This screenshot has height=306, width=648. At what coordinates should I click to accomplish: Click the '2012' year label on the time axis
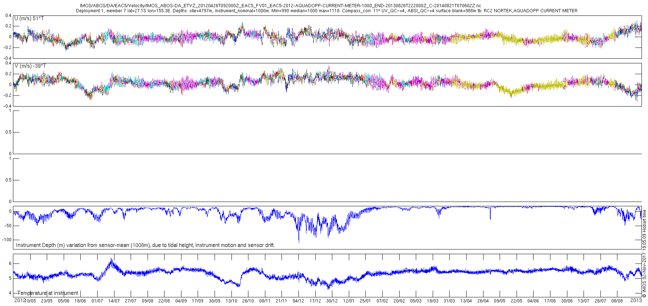click(20, 300)
